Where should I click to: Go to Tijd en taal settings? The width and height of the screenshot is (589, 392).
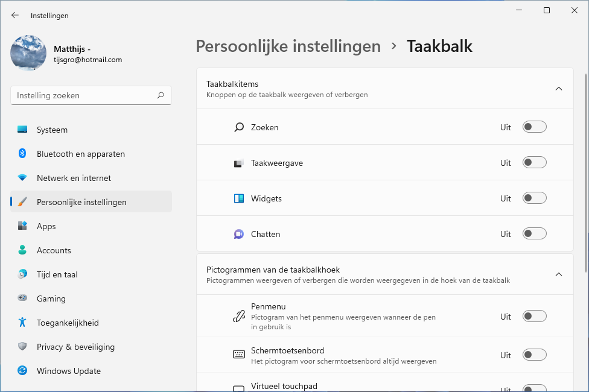coord(57,274)
